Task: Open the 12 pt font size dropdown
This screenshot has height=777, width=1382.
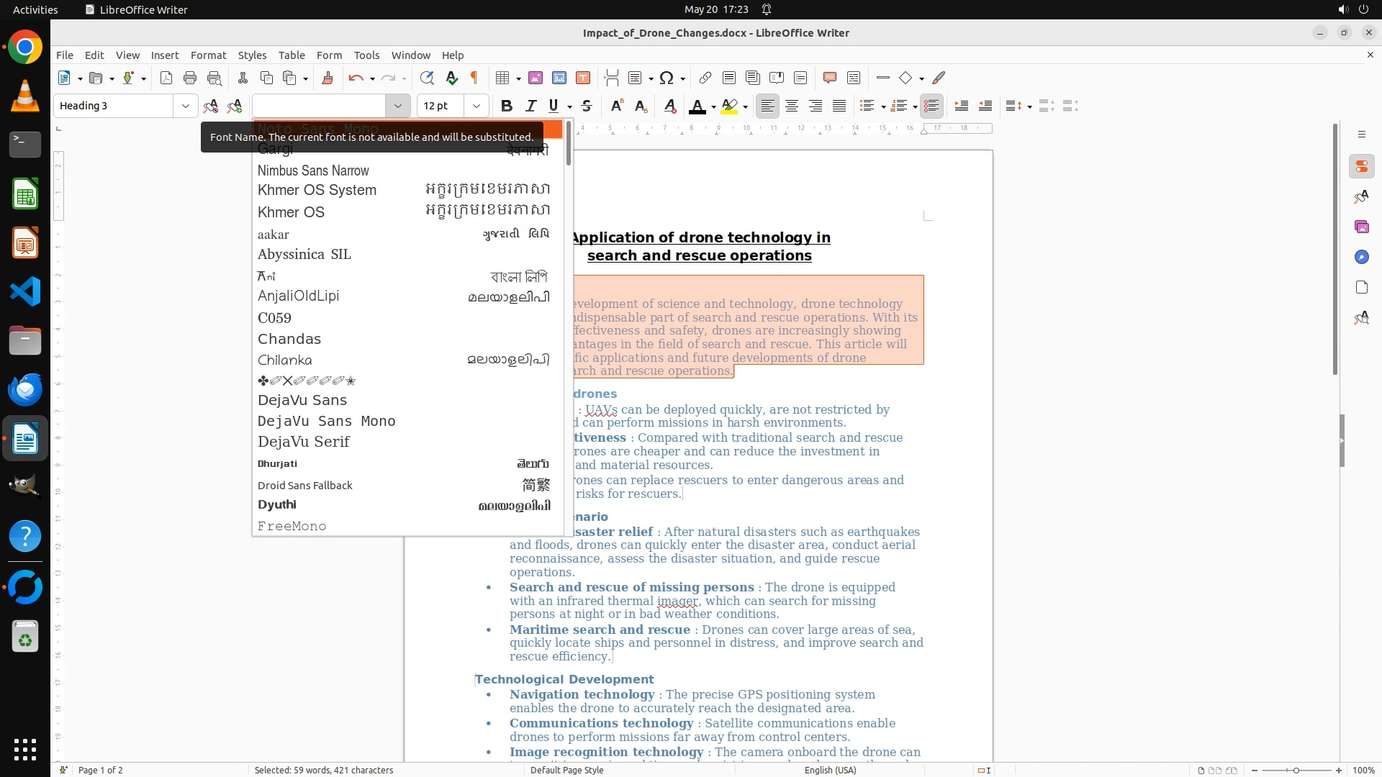Action: pyautogui.click(x=476, y=106)
